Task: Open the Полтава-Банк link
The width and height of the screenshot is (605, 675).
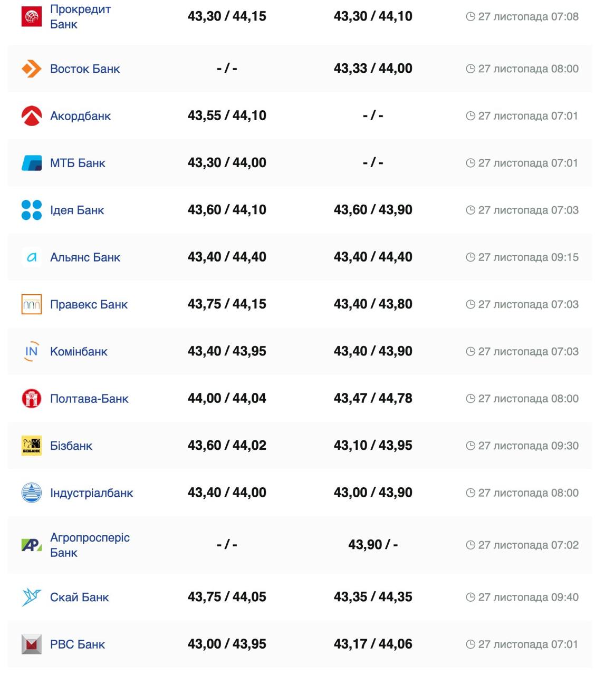Action: click(x=89, y=399)
